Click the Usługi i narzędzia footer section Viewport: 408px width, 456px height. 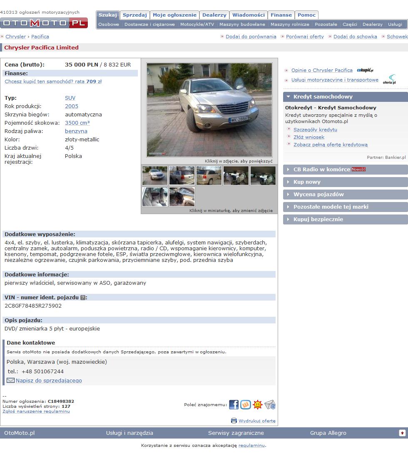(x=129, y=433)
